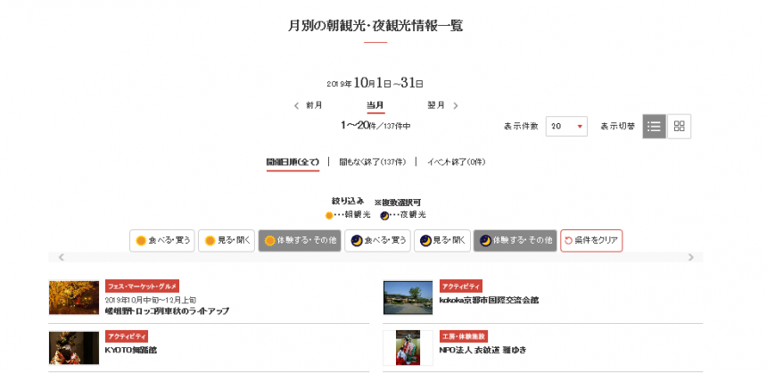Switch to list view display
767x373 pixels.
click(x=654, y=127)
